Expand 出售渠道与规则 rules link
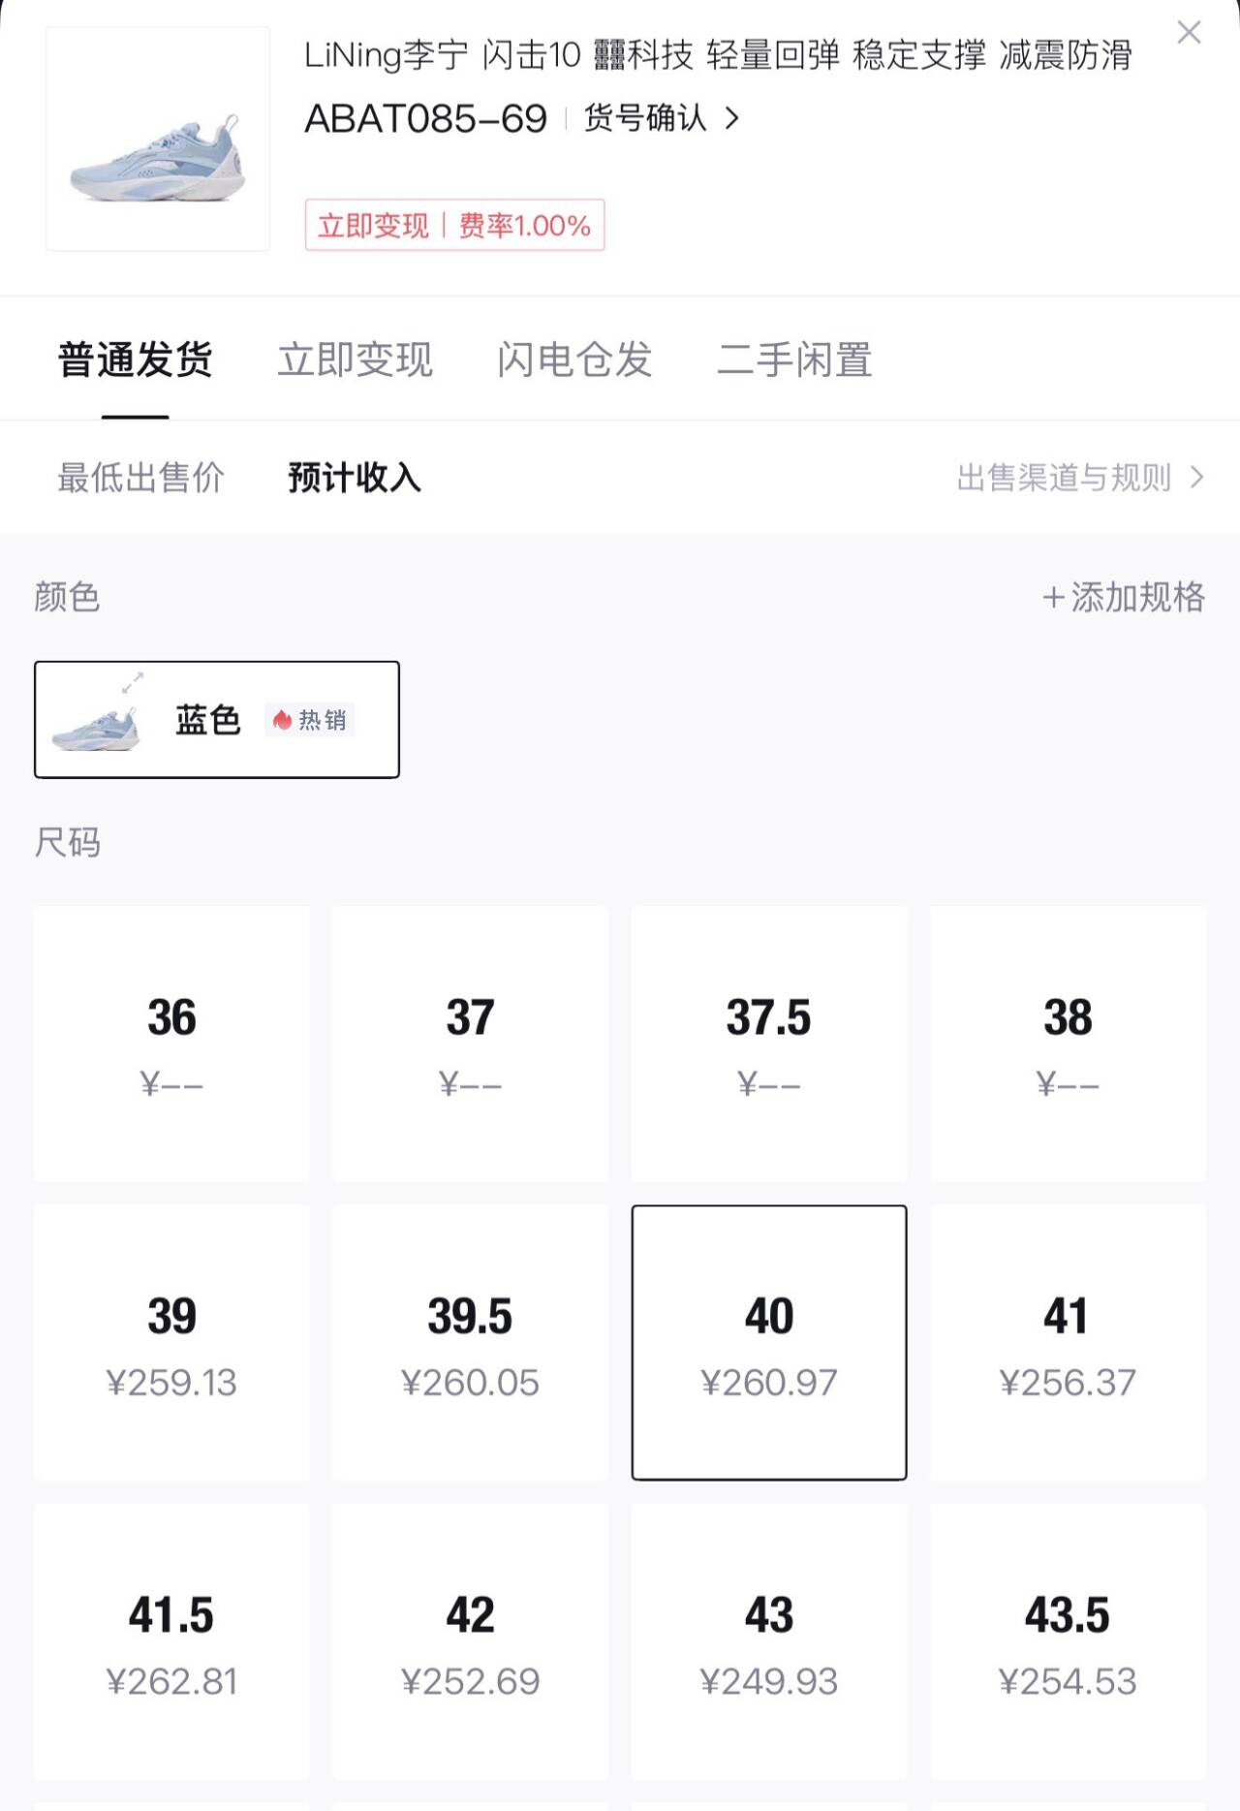1240x1811 pixels. [1079, 478]
